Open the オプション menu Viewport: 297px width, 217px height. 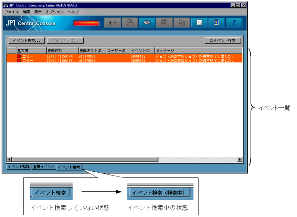pyautogui.click(x=54, y=12)
